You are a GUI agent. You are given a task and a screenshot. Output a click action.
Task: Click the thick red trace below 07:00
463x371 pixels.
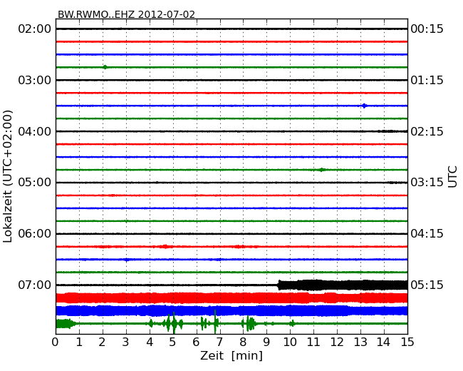coord(231,298)
